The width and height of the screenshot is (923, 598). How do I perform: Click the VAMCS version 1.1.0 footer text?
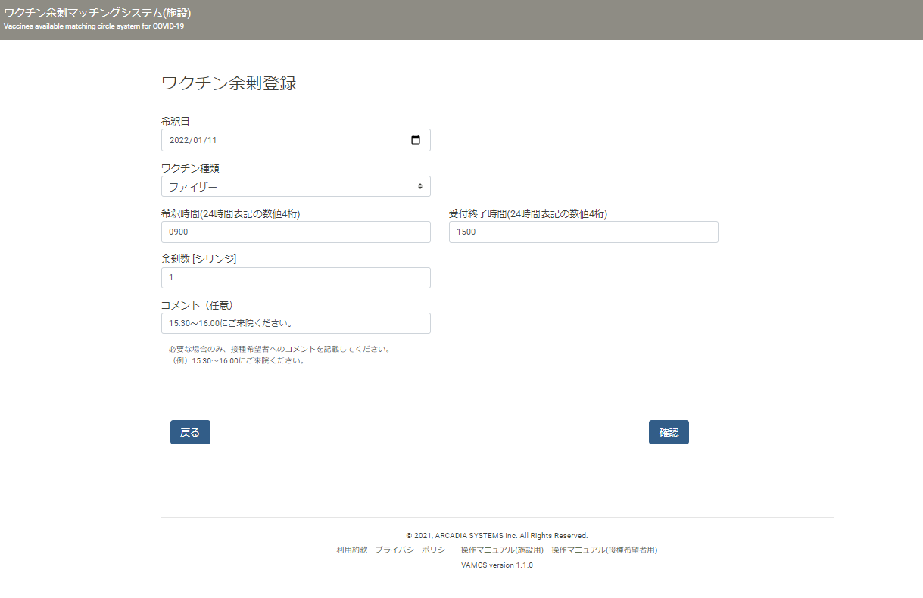497,565
